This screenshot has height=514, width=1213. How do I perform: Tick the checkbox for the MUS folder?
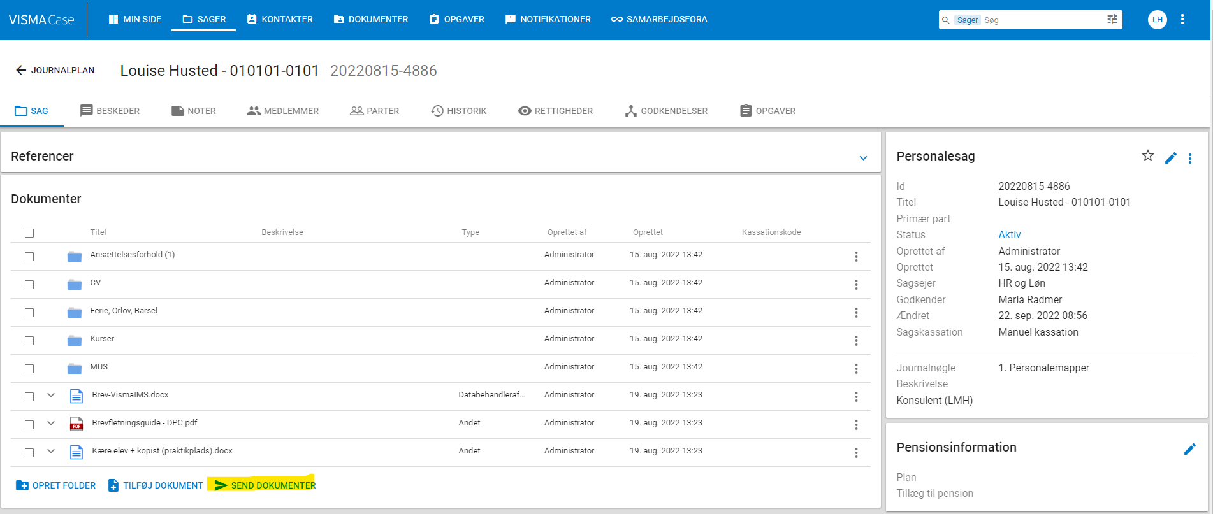pos(29,369)
